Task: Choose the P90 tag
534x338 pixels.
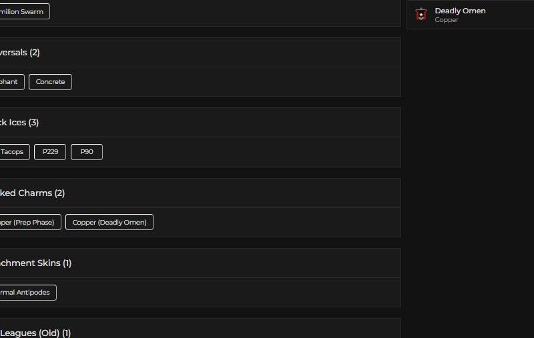Action: (x=87, y=152)
